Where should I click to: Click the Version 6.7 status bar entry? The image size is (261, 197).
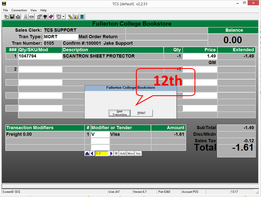tap(140, 192)
